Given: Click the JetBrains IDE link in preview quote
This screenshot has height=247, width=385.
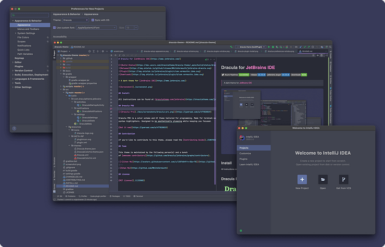Looking at the screenshot, I should (245, 83).
